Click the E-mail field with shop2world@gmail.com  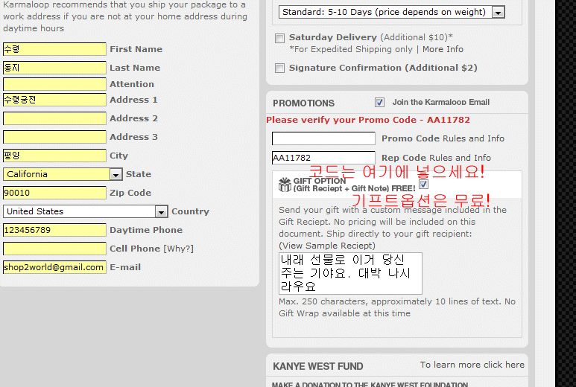[54, 267]
